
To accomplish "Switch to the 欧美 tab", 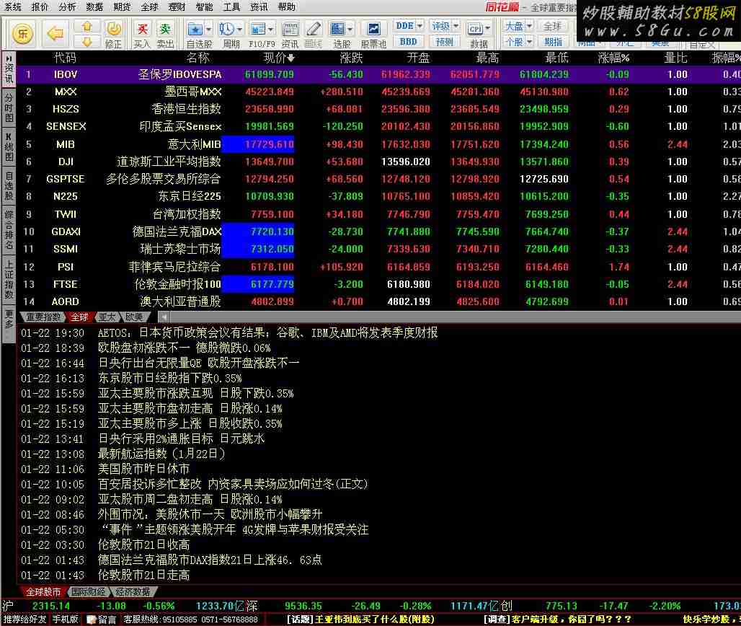I will 134,317.
